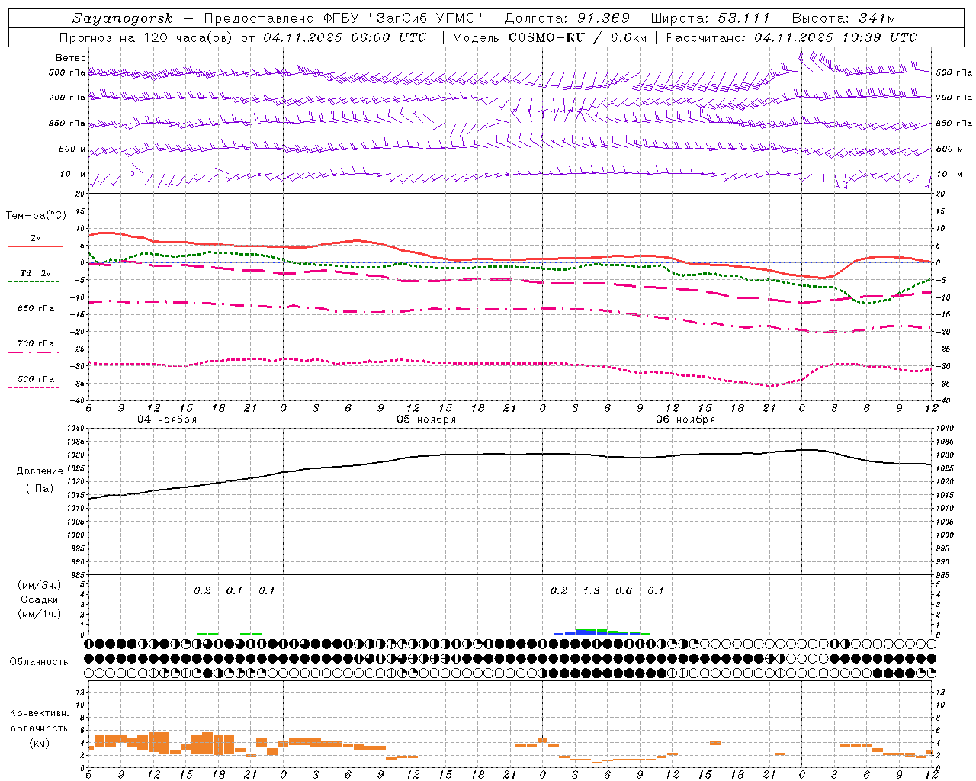Click the '0.6' precipitation amount value

(x=624, y=590)
